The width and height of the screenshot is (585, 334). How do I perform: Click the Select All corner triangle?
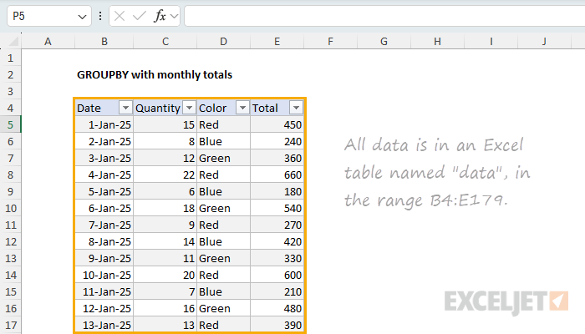14,42
